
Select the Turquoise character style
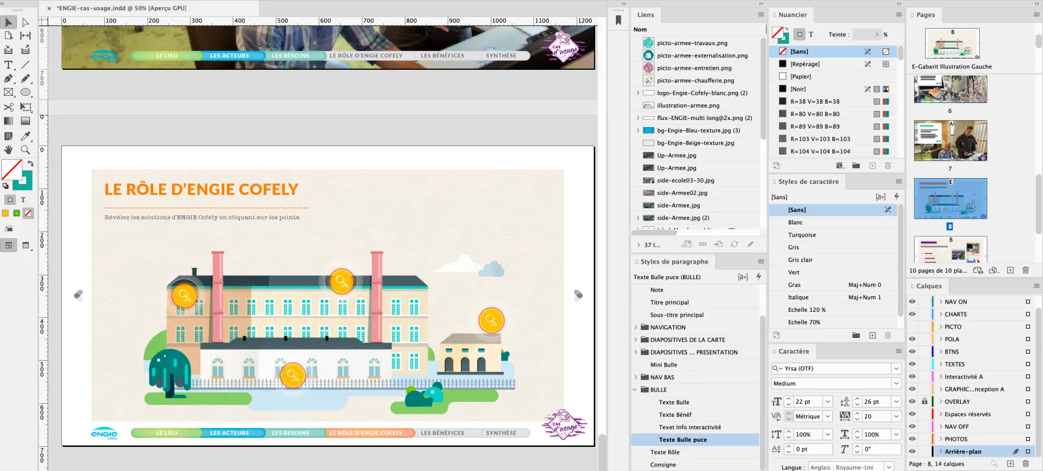point(802,235)
